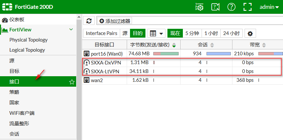Click 添加过滤器 add filter button
This screenshot has height=140, width=283.
click(115, 21)
